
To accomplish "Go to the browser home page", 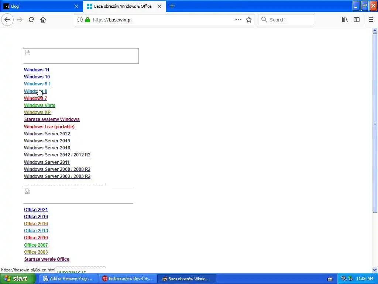I will (x=43, y=20).
